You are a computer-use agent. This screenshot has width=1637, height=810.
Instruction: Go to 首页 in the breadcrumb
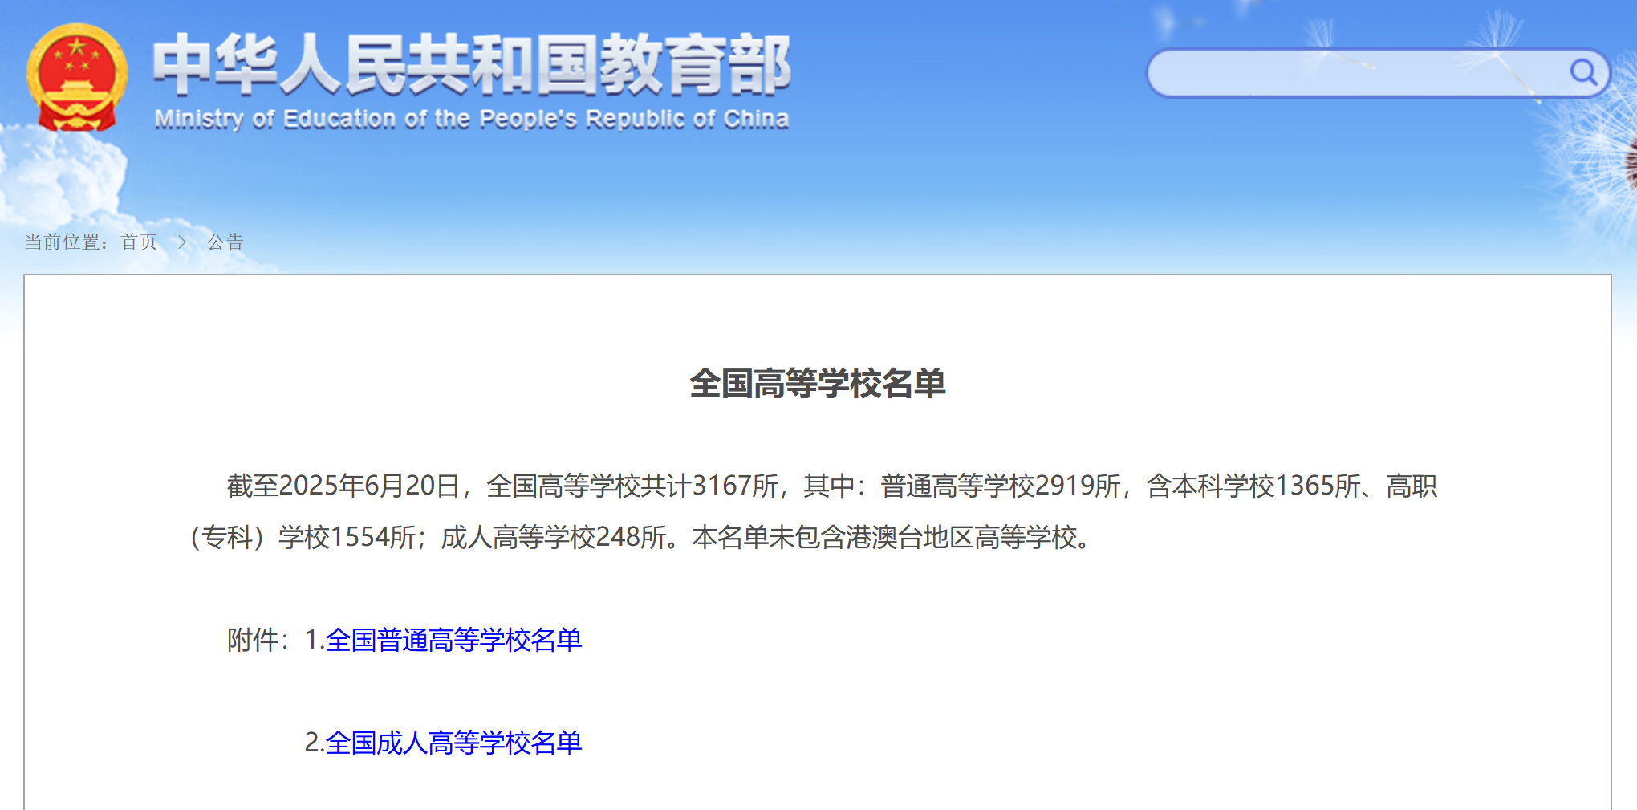(x=139, y=242)
